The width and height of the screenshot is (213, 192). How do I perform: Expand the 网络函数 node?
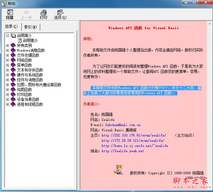coord(7,60)
